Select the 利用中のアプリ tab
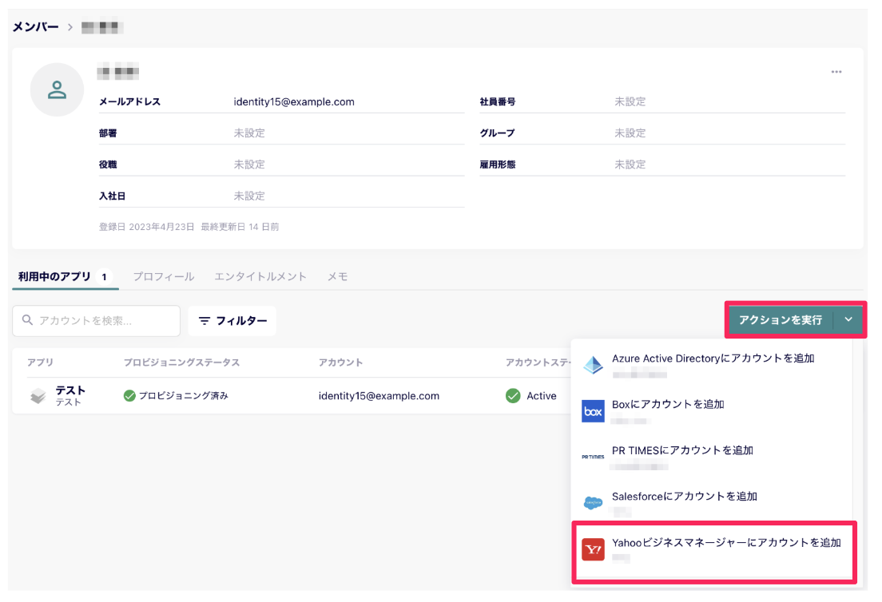Image resolution: width=882 pixels, height=602 pixels. [x=66, y=276]
